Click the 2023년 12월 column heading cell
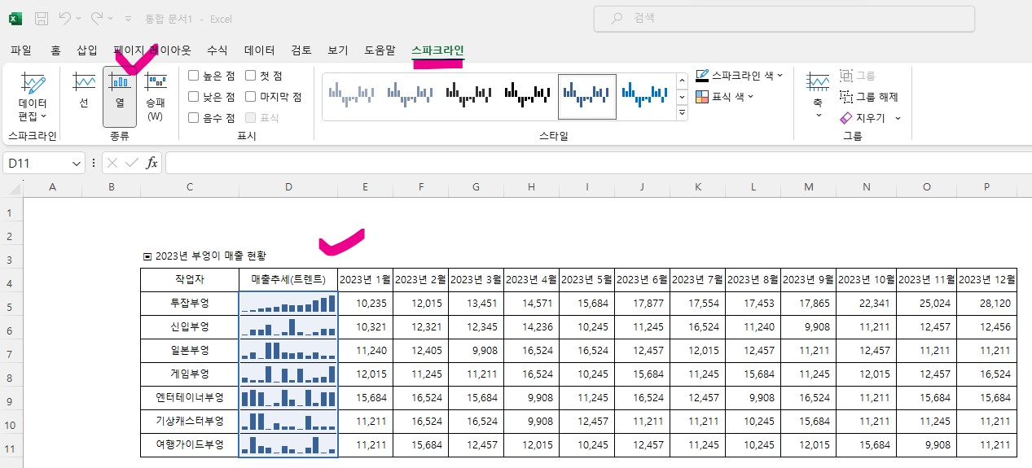 pyautogui.click(x=986, y=279)
